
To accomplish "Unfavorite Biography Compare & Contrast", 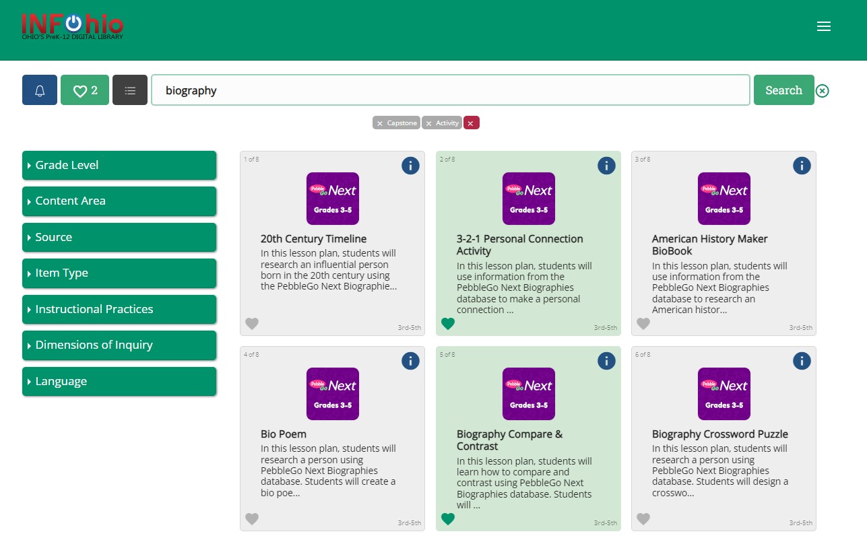I will tap(448, 519).
